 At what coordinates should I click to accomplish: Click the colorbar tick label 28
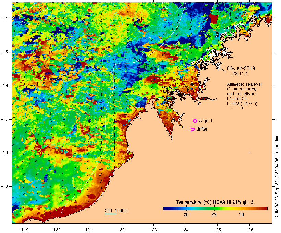pyautogui.click(x=186, y=215)
